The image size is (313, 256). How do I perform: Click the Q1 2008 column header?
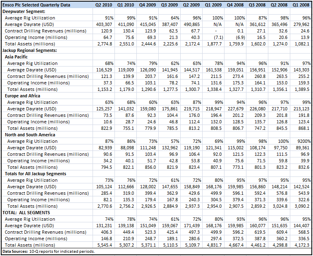pos(301,5)
